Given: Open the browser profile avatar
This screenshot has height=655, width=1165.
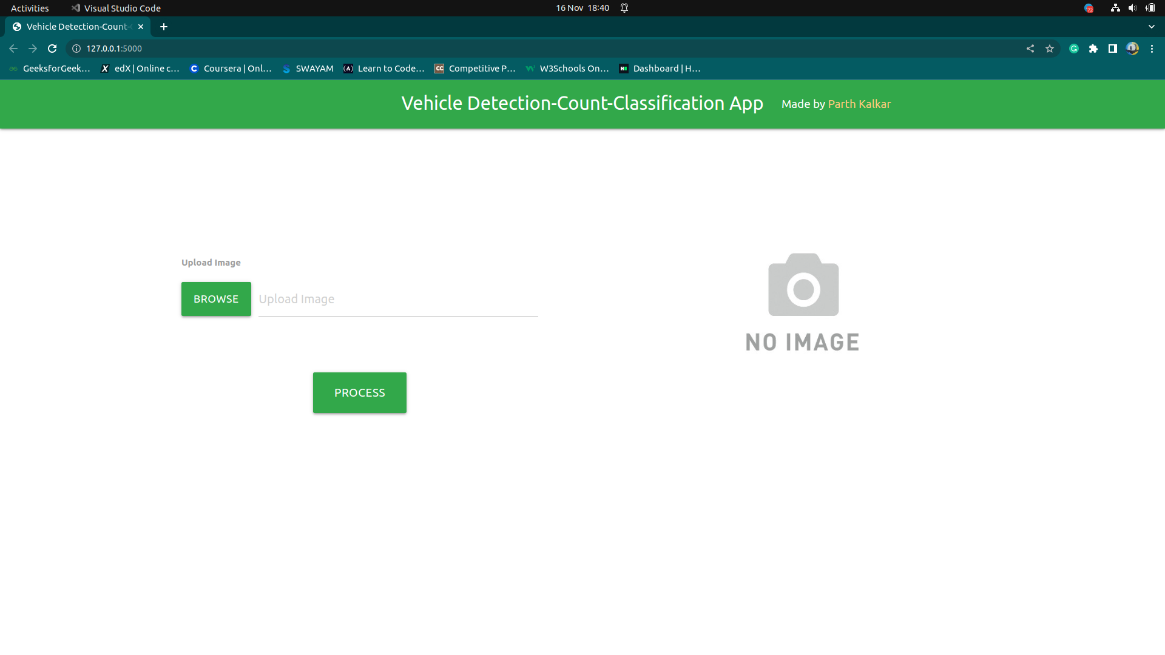Looking at the screenshot, I should pos(1133,49).
